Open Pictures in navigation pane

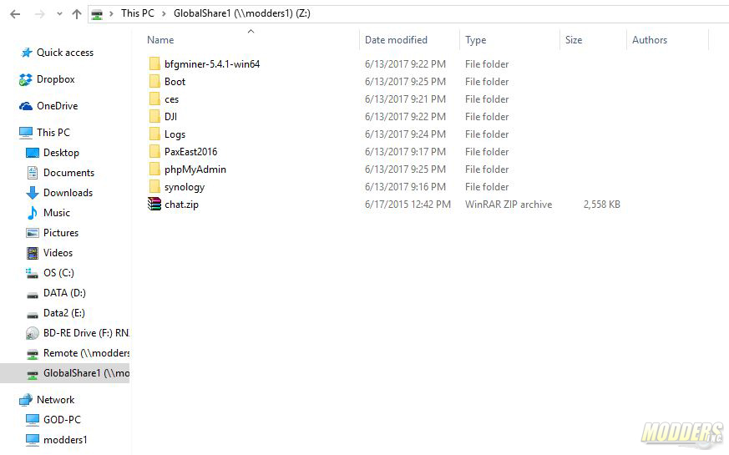click(61, 232)
